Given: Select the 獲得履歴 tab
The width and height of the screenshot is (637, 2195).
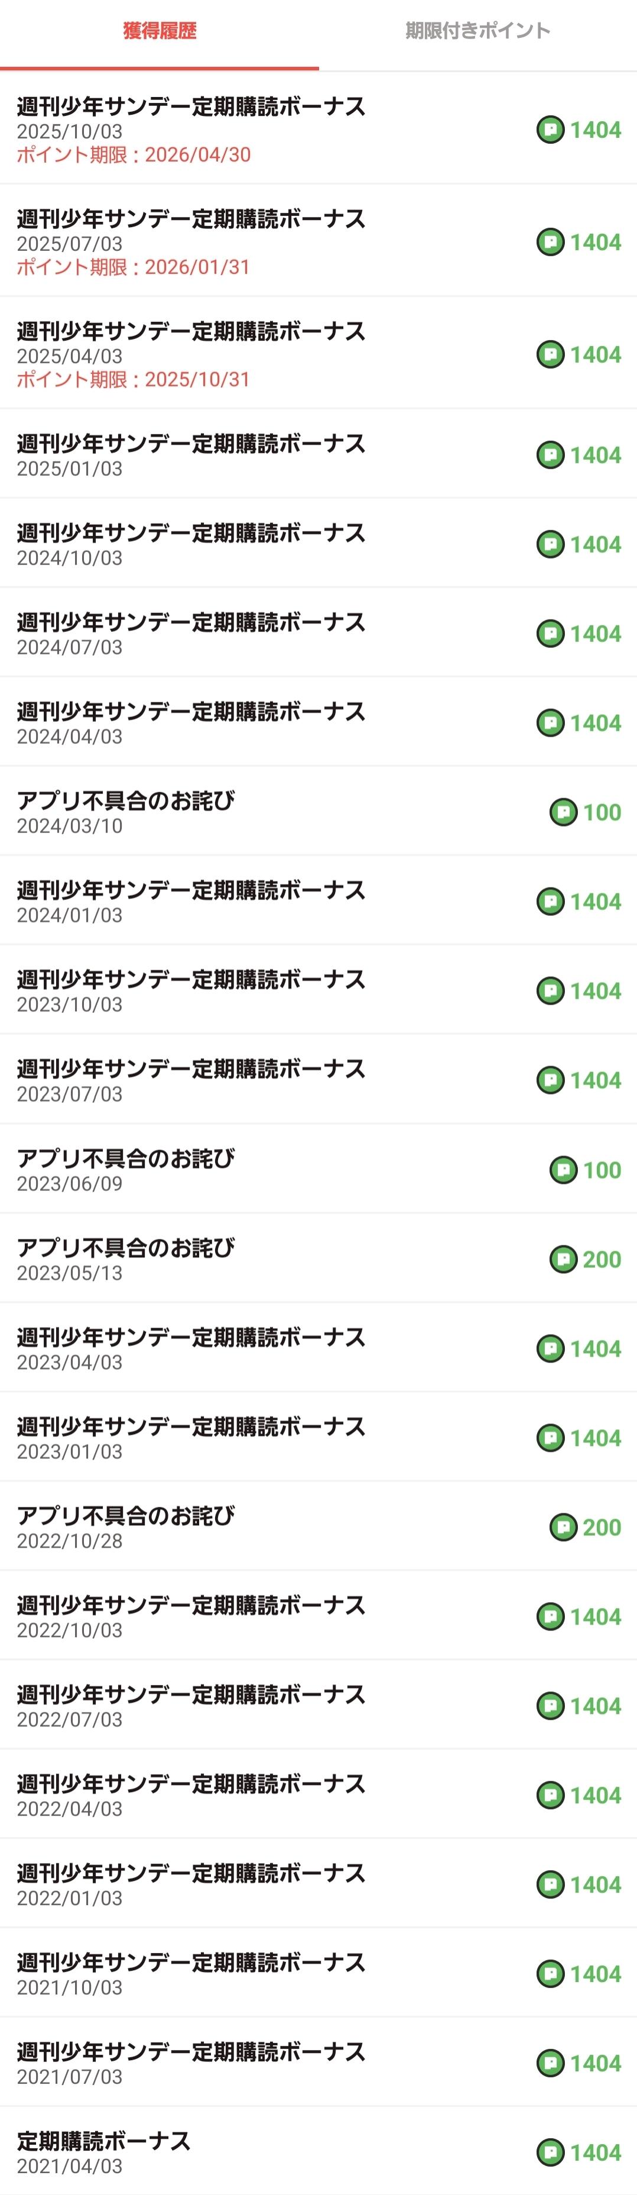Looking at the screenshot, I should 160,31.
